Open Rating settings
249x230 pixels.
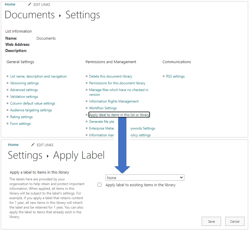[x=21, y=117]
